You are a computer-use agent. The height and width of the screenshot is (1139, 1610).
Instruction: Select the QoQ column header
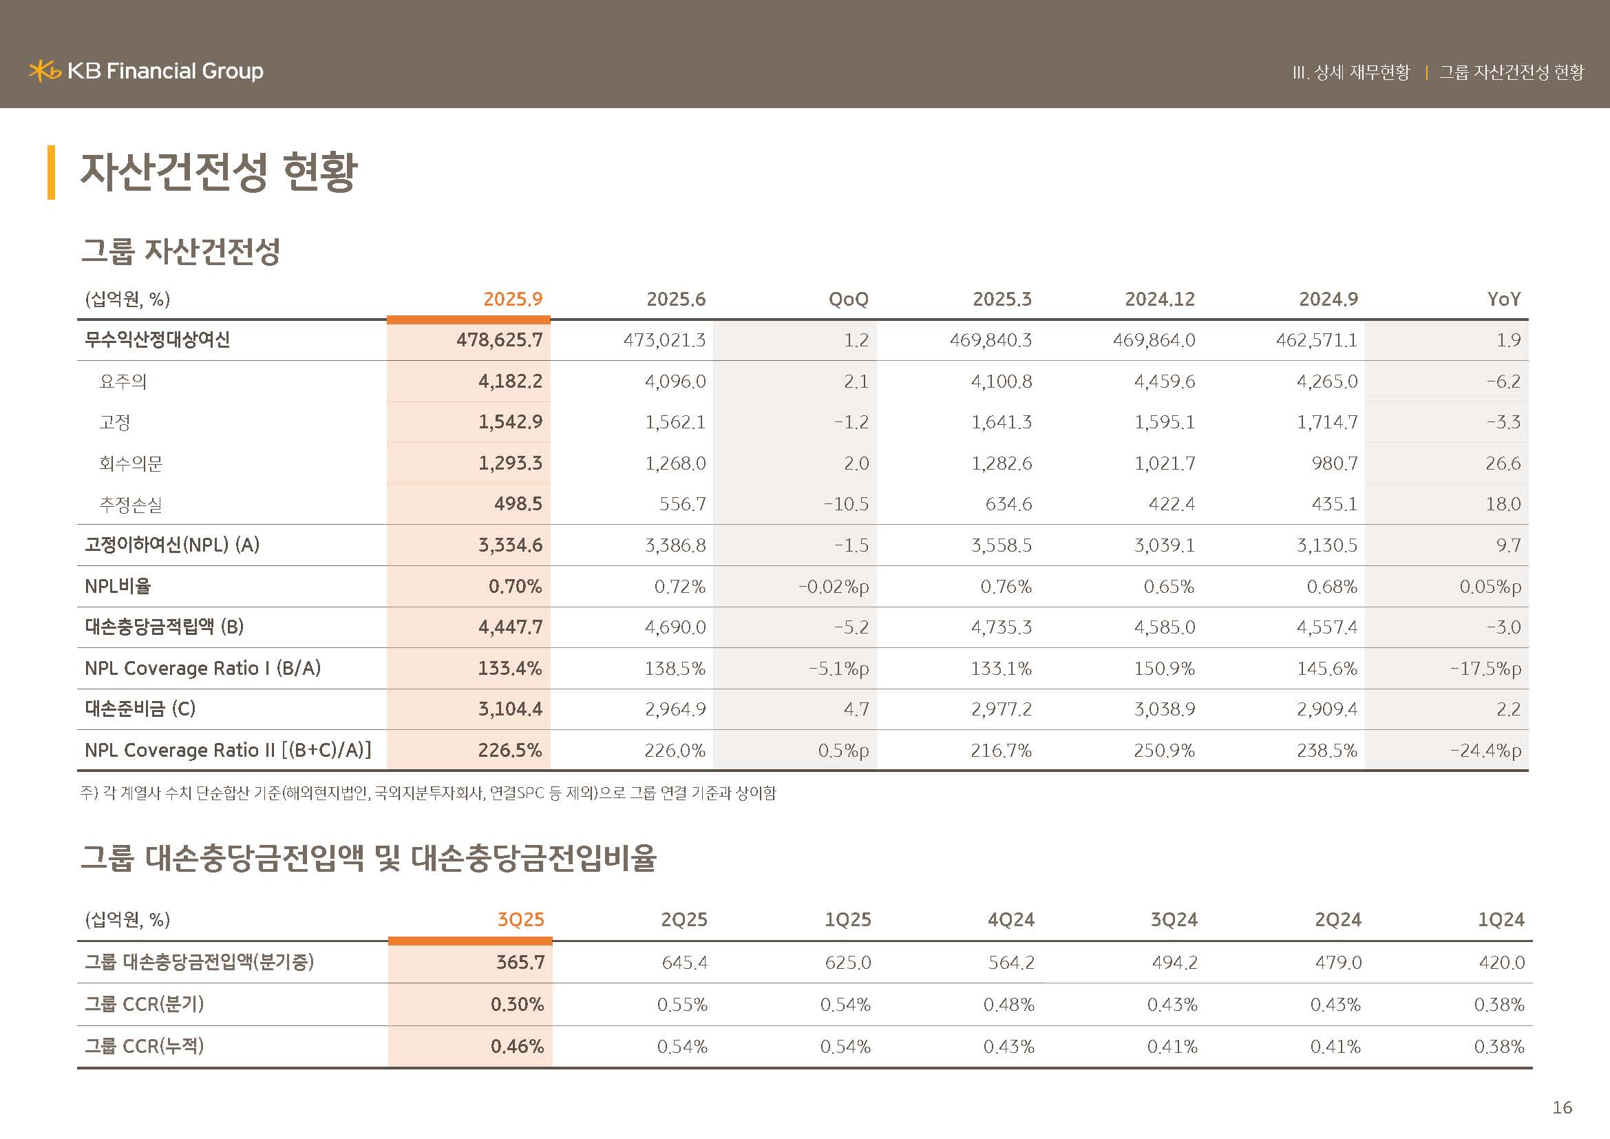pyautogui.click(x=848, y=300)
